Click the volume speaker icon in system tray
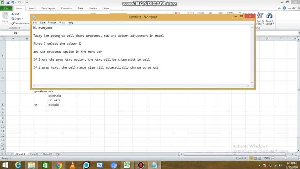Image resolution: width=300 pixels, height=169 pixels. (280, 165)
